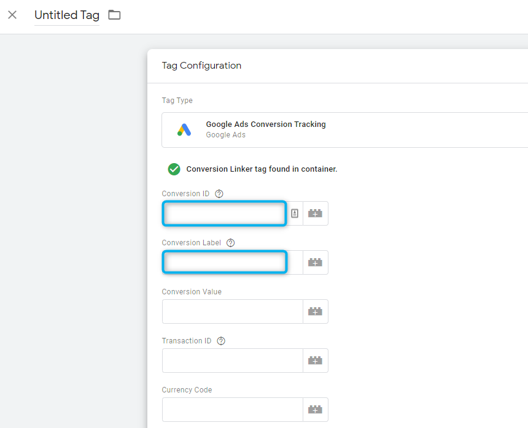Image resolution: width=528 pixels, height=428 pixels.
Task: Open variable picker for Currency Code
Action: tap(316, 410)
